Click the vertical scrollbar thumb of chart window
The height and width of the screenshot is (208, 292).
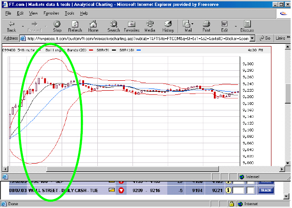click(288, 94)
